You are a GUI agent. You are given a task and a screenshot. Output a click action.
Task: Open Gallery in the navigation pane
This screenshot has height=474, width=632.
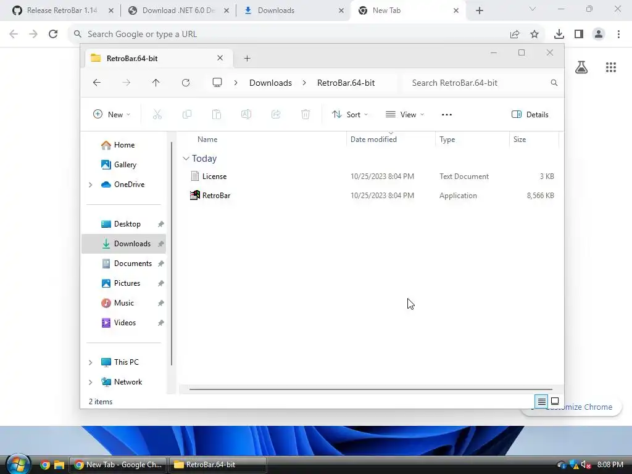pyautogui.click(x=123, y=165)
